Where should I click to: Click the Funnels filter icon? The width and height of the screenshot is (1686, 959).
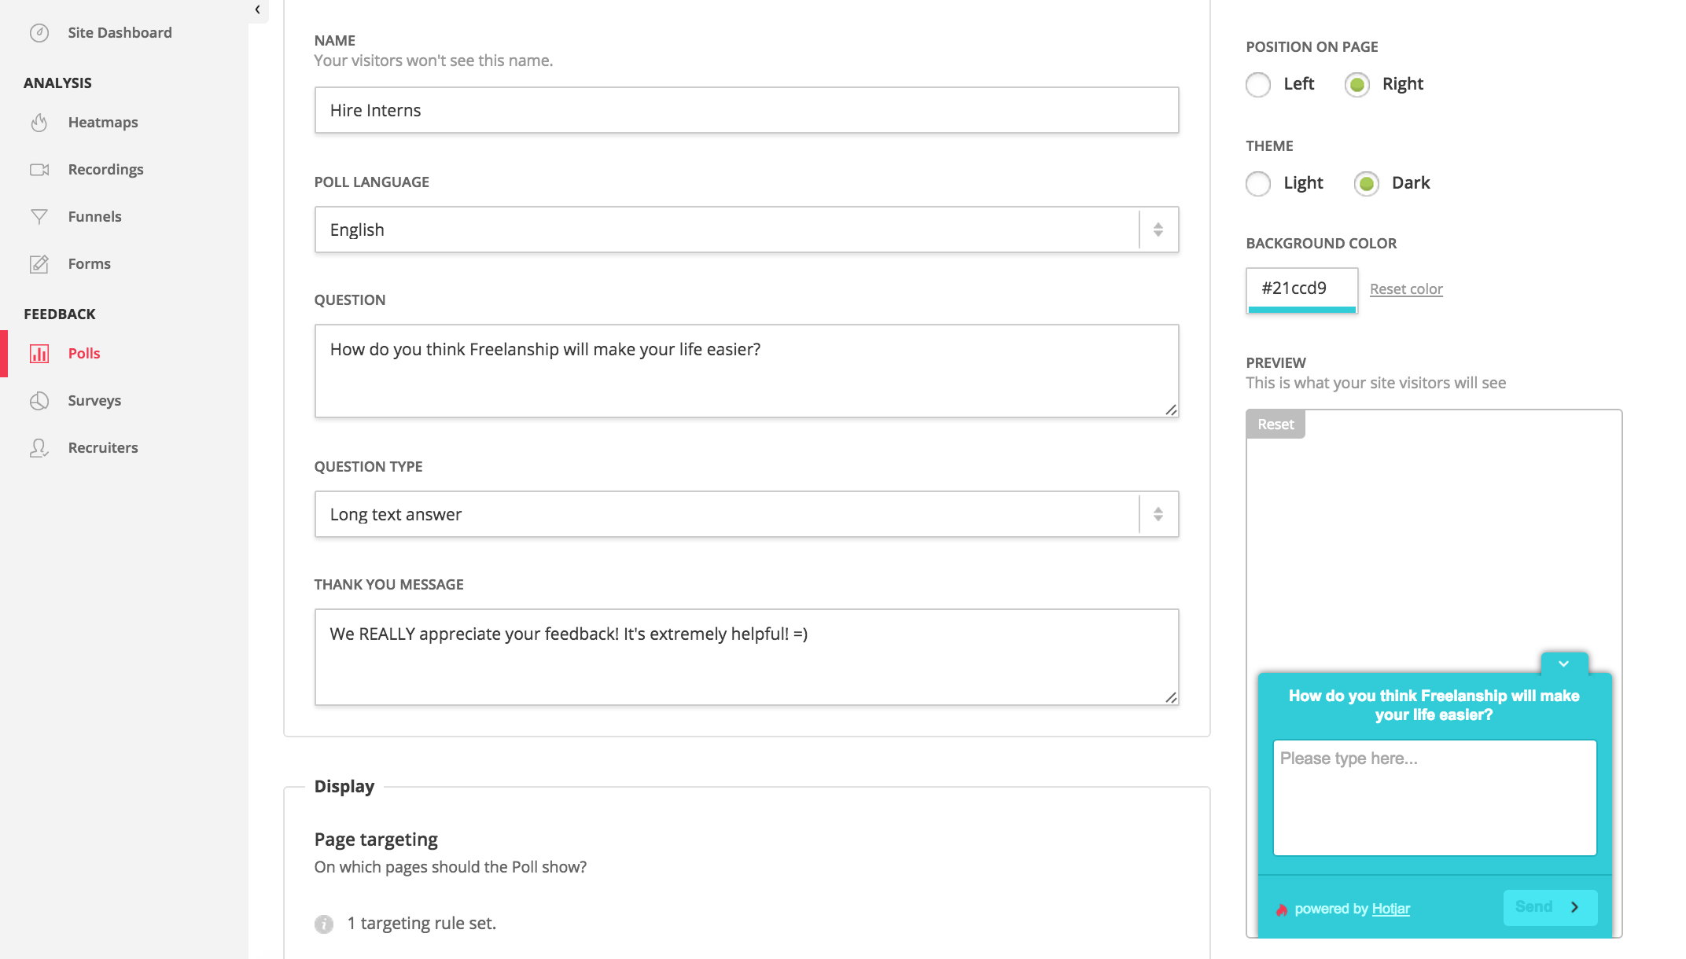[x=39, y=217]
